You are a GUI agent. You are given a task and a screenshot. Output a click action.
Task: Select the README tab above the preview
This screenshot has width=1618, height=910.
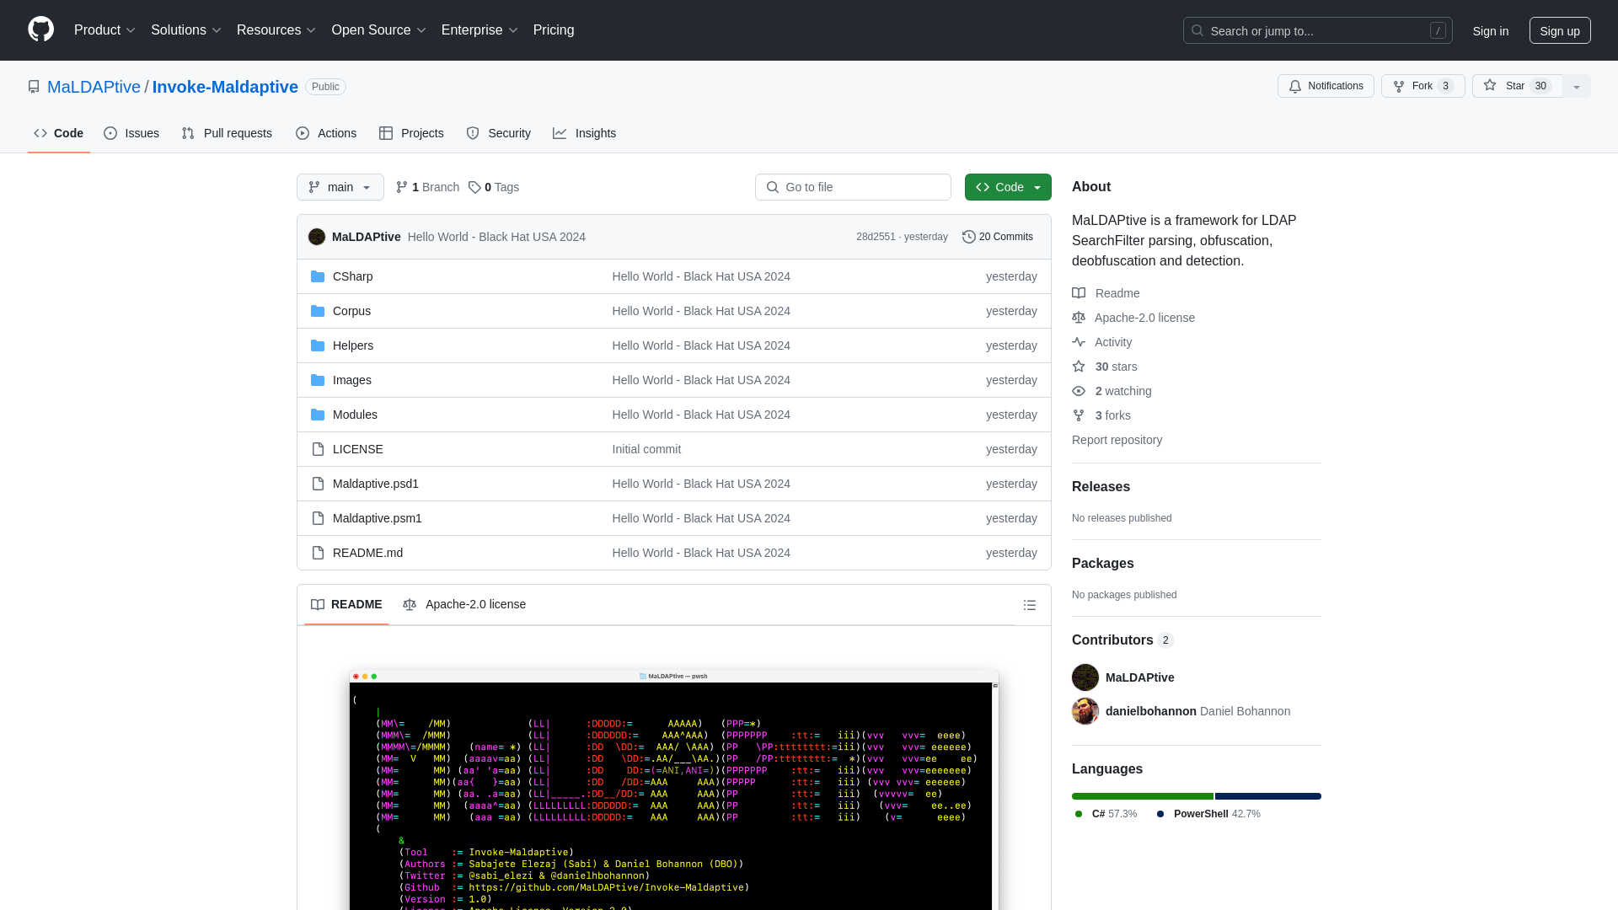click(346, 604)
